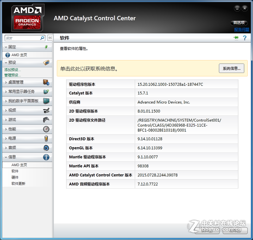Click the 管理预设... link
The width and height of the screenshot is (253, 240).
pyautogui.click(x=13, y=75)
